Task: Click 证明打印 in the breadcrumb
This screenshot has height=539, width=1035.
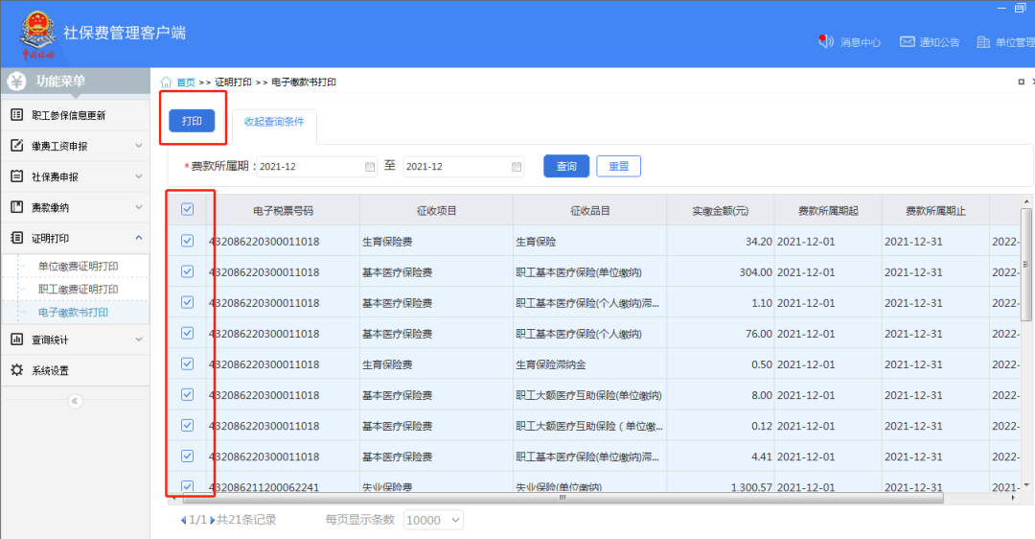Action: [x=233, y=82]
